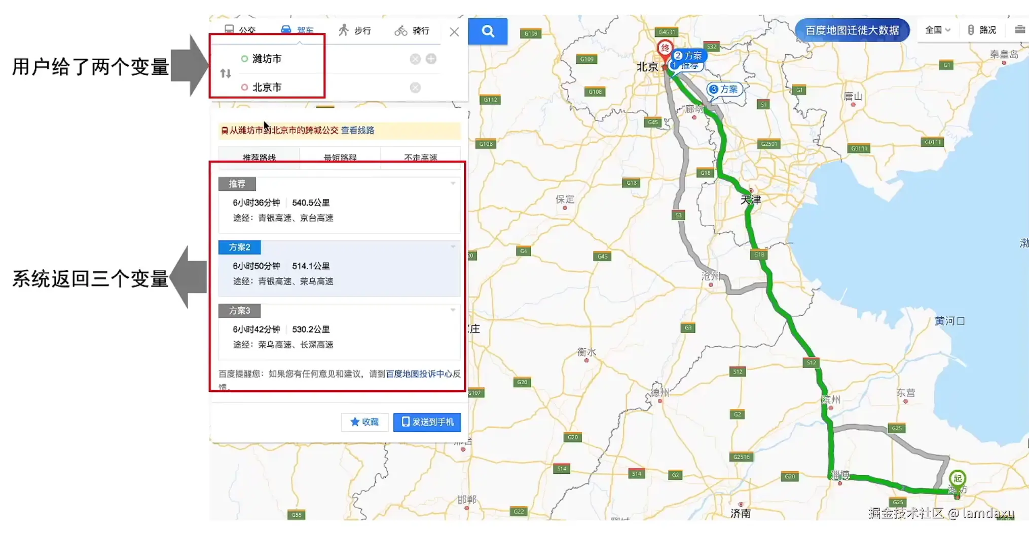Switch to 步行 walking tab

tap(355, 30)
